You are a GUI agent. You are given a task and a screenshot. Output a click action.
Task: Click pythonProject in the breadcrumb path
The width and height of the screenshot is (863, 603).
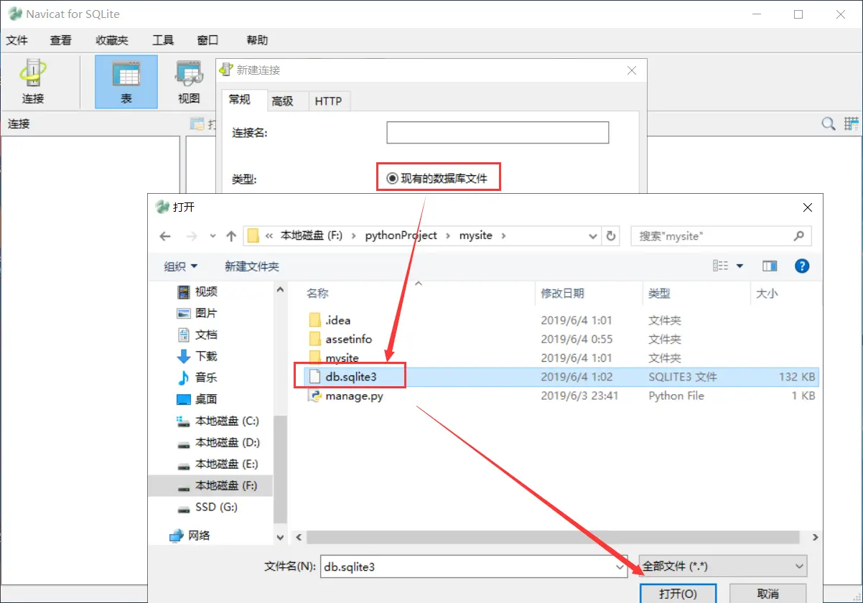[401, 235]
